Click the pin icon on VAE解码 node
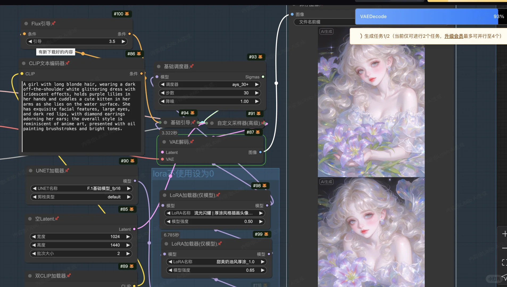Viewport: 507px width, 287px height. (192, 142)
